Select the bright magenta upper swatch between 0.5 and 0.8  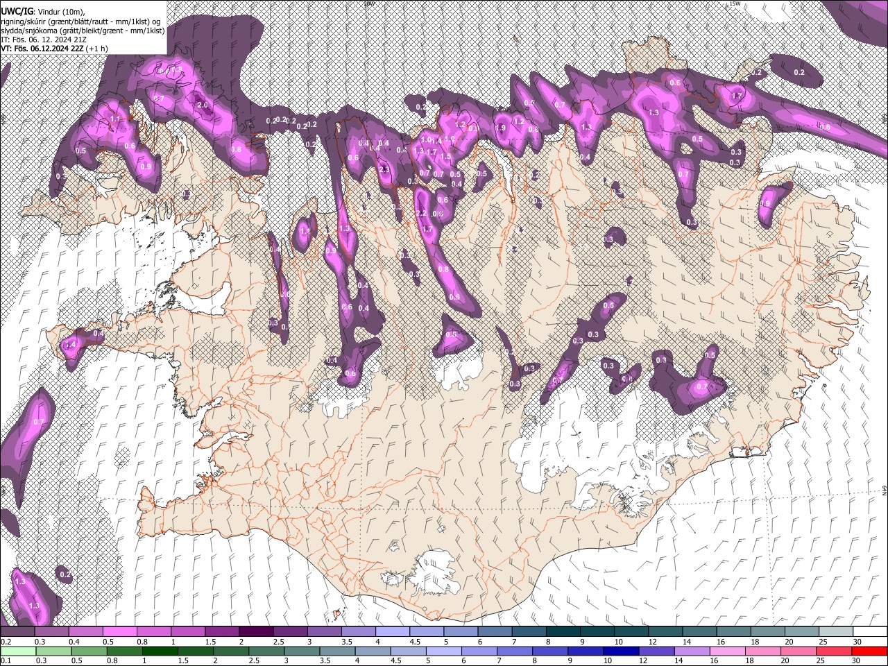pyautogui.click(x=120, y=632)
